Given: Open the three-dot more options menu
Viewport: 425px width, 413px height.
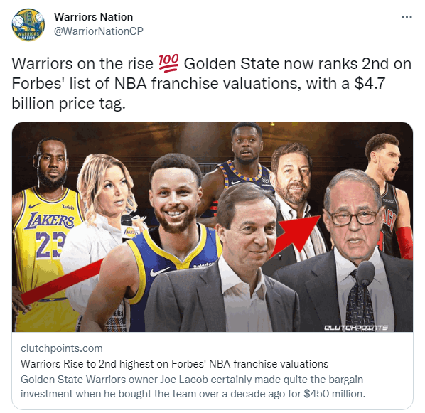Looking at the screenshot, I should (407, 17).
